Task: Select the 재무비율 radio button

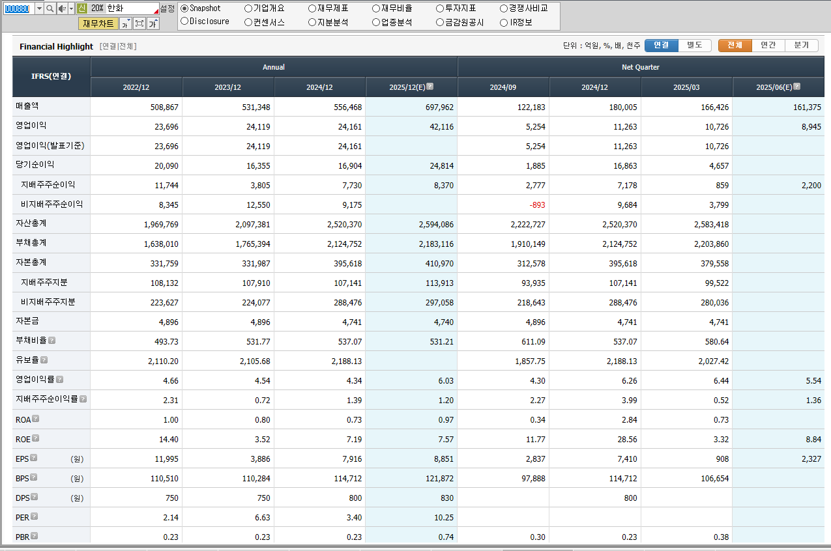Action: [x=376, y=8]
